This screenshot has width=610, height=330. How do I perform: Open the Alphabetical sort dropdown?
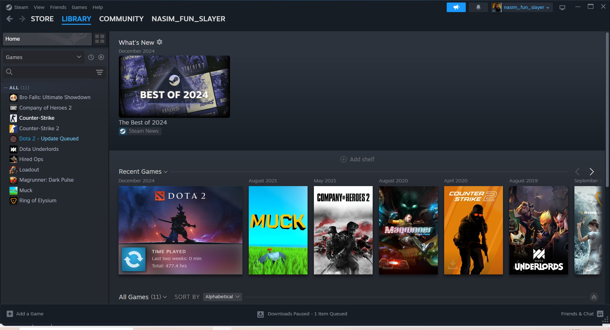(x=222, y=297)
